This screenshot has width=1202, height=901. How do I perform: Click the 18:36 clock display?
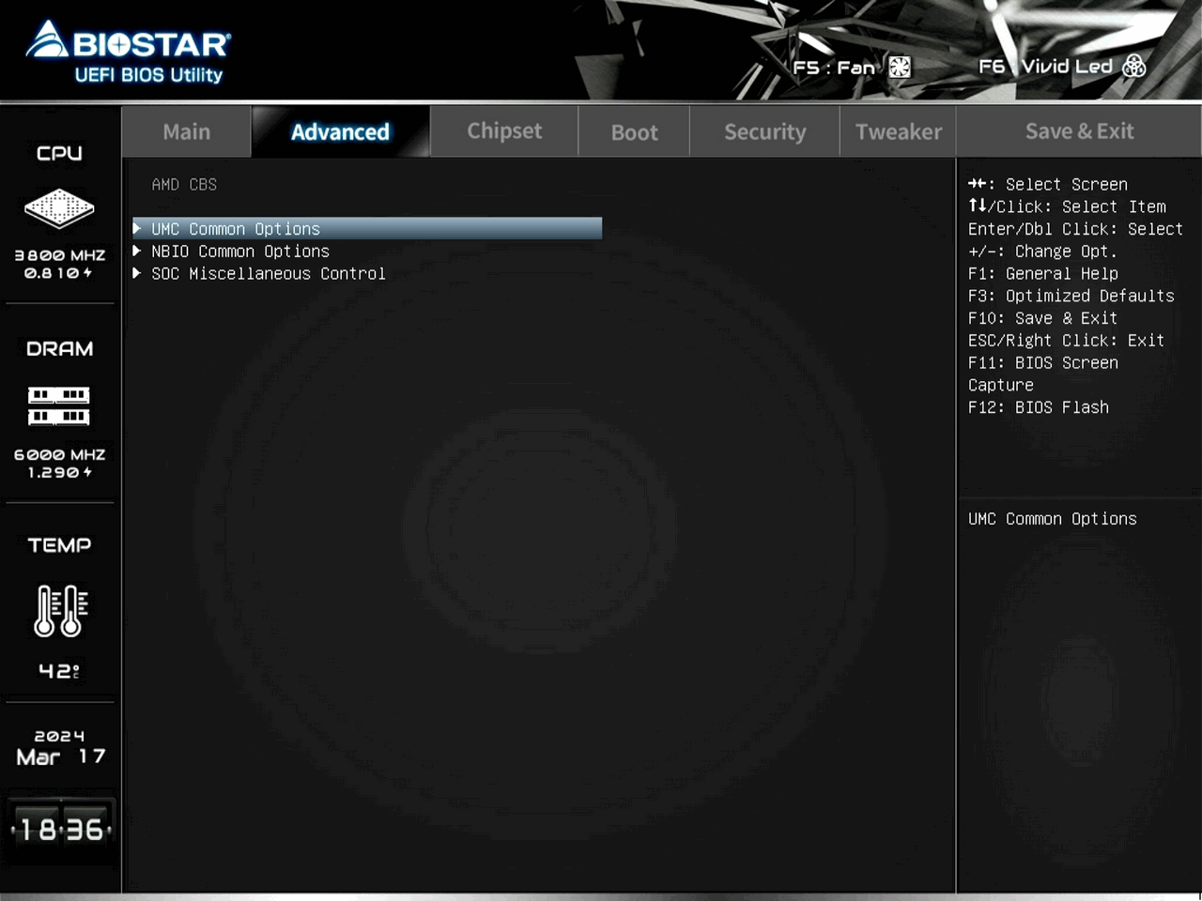61,830
